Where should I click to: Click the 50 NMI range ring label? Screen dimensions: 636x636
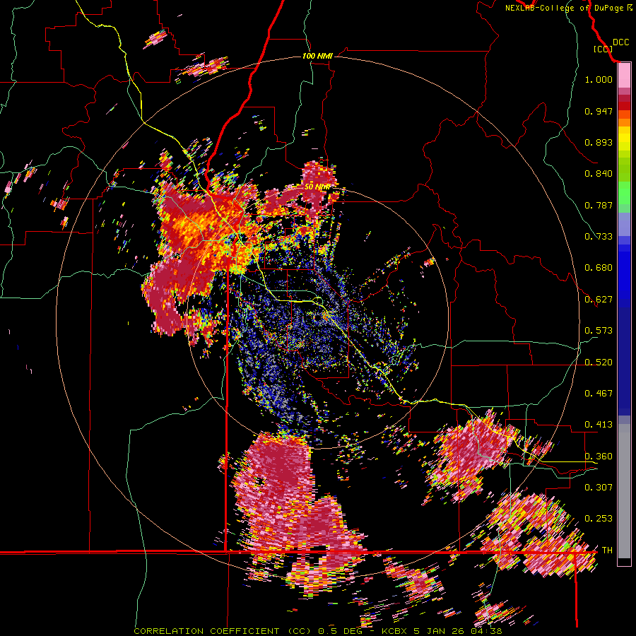tap(317, 187)
